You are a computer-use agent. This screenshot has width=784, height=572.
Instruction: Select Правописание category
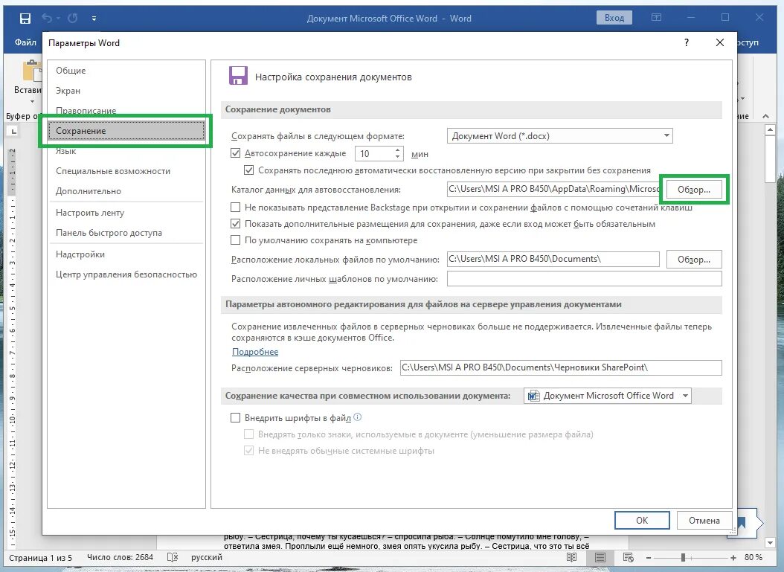click(126, 111)
